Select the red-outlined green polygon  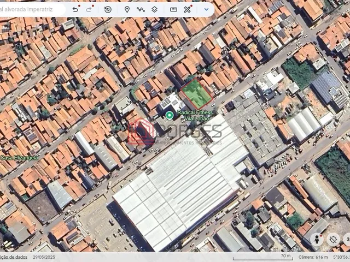coord(196,93)
